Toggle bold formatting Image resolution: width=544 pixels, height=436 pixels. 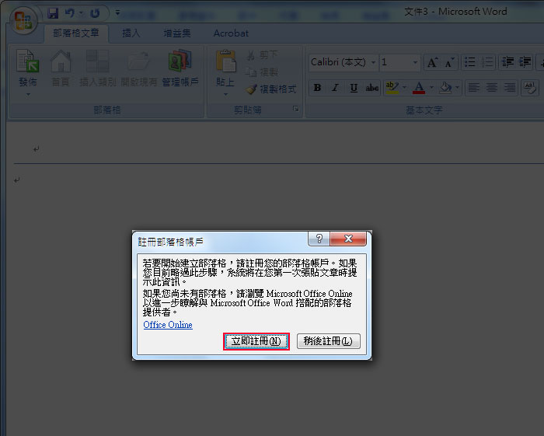pyautogui.click(x=317, y=88)
